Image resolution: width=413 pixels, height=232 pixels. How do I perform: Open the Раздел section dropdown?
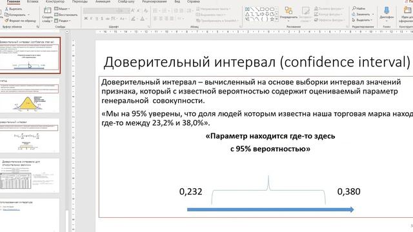[63, 21]
